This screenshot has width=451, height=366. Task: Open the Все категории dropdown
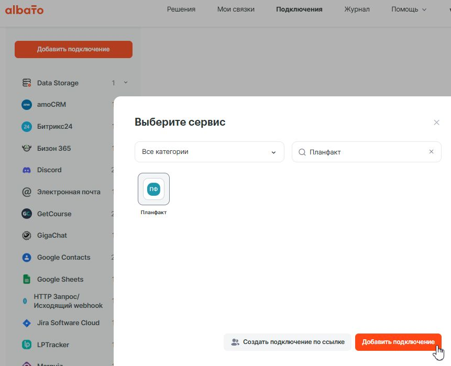tap(209, 152)
